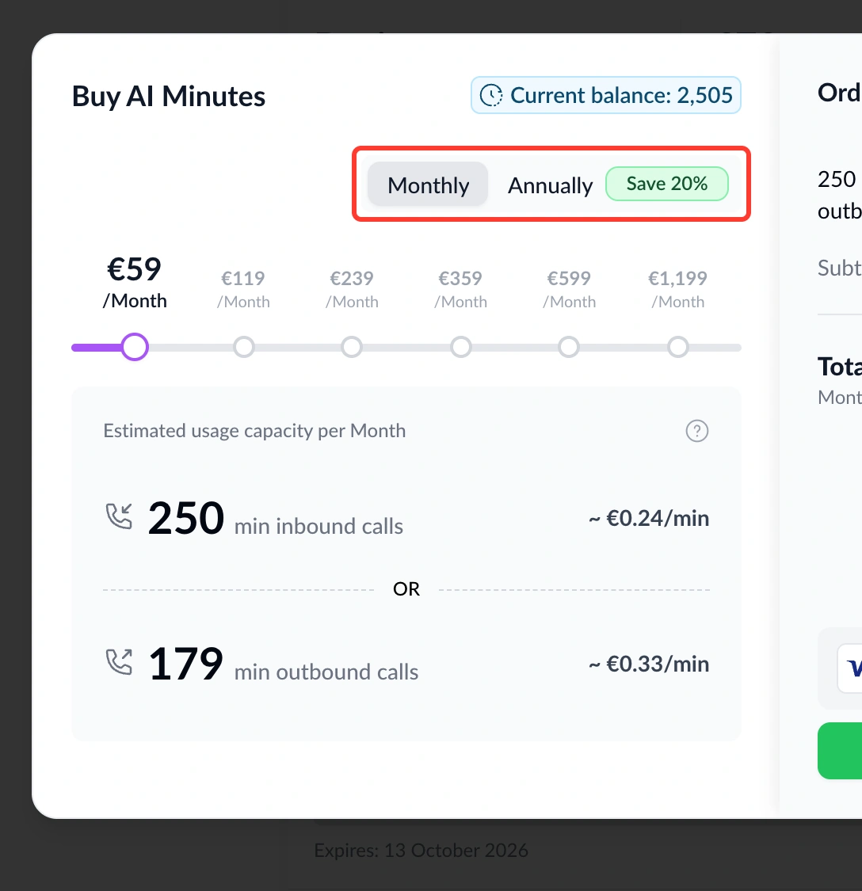This screenshot has width=862, height=891.
Task: Click the green checkout button
Action: point(840,751)
